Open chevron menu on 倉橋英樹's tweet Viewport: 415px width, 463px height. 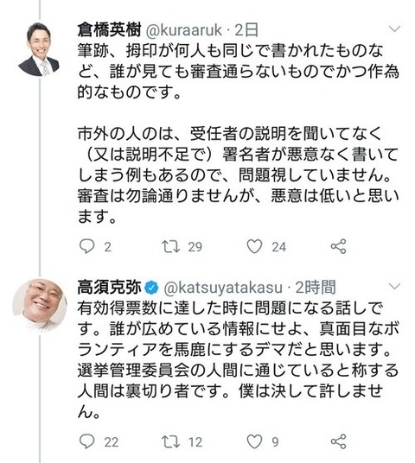pyautogui.click(x=394, y=29)
